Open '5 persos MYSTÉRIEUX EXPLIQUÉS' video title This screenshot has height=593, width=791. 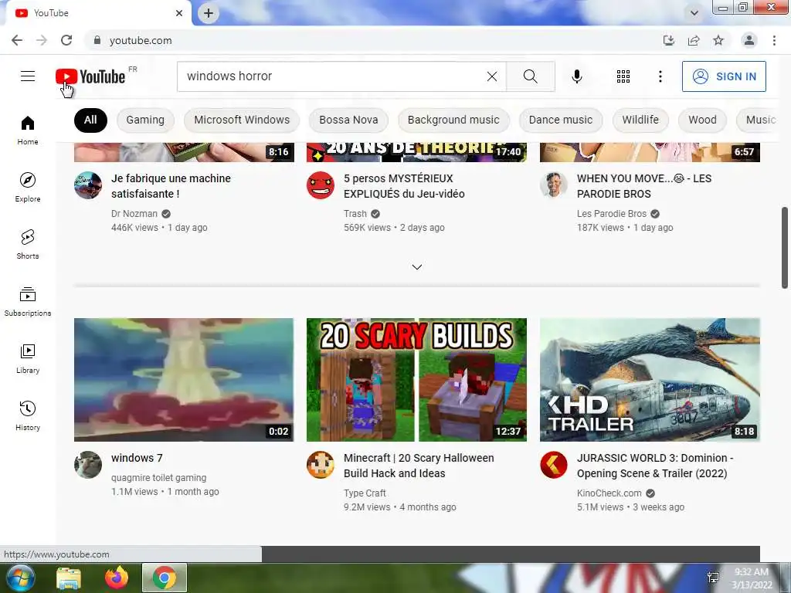coord(404,186)
